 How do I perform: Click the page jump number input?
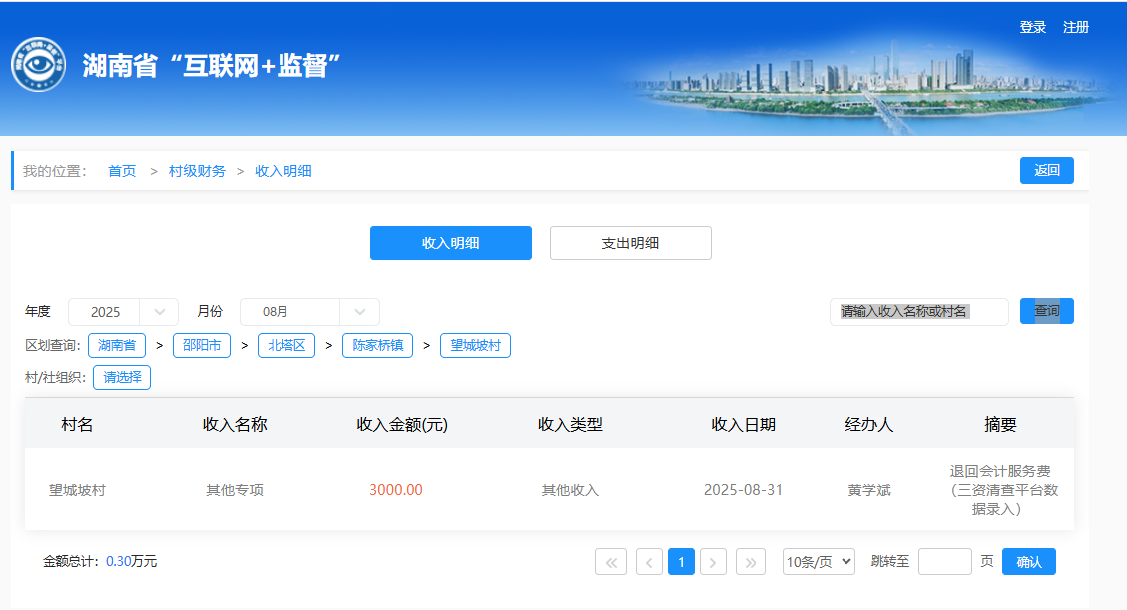[x=944, y=562]
